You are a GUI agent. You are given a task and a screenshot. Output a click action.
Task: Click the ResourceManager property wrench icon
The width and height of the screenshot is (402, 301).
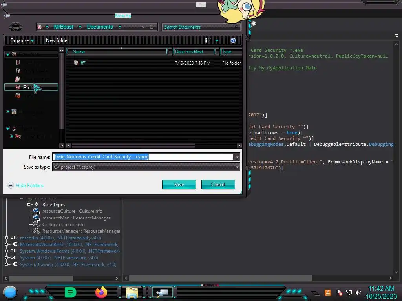coord(37,231)
